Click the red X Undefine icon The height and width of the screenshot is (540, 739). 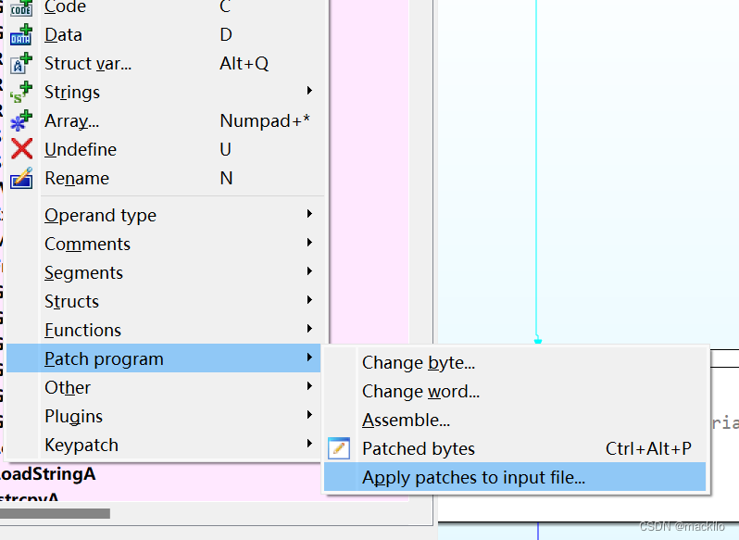[21, 149]
